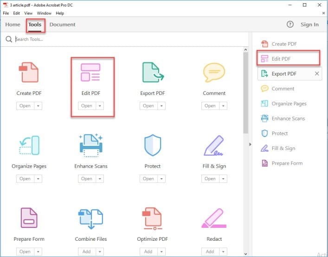Click the scrollbar down arrow

(245, 254)
